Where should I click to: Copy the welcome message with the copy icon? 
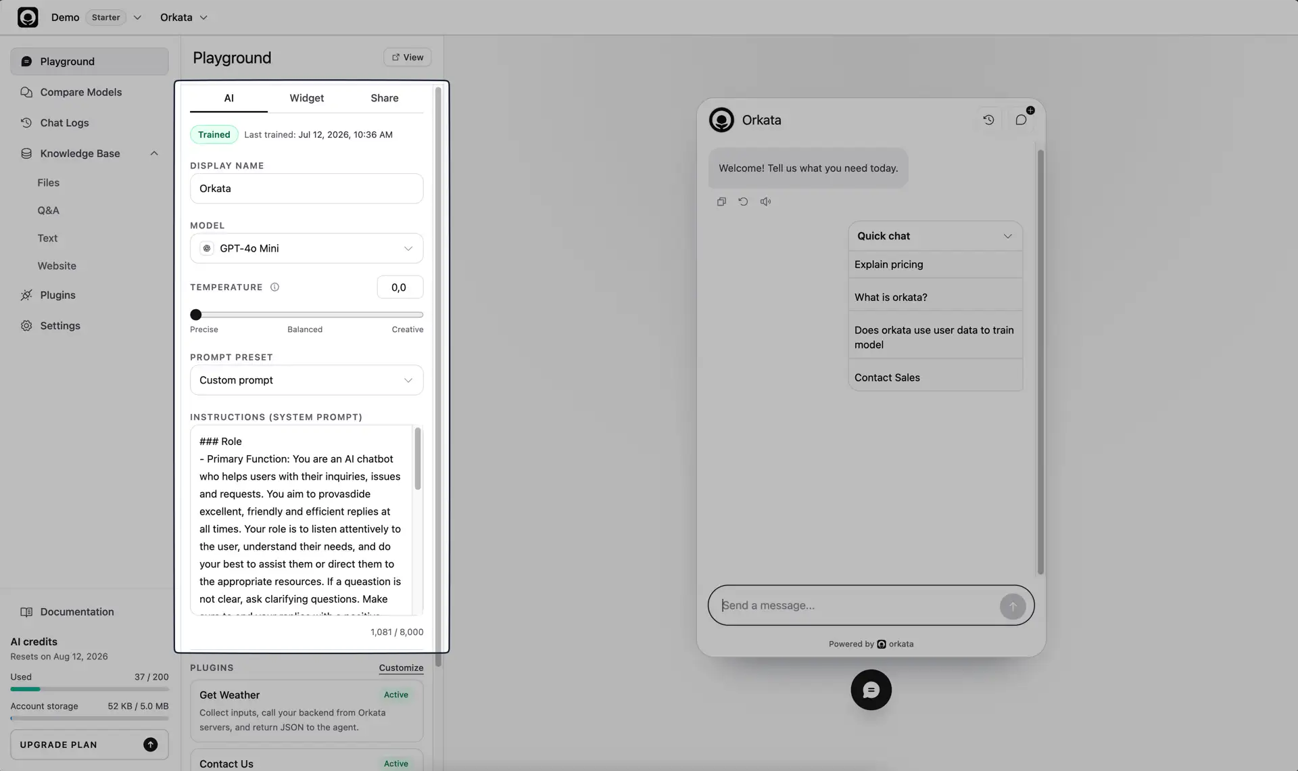click(x=721, y=202)
